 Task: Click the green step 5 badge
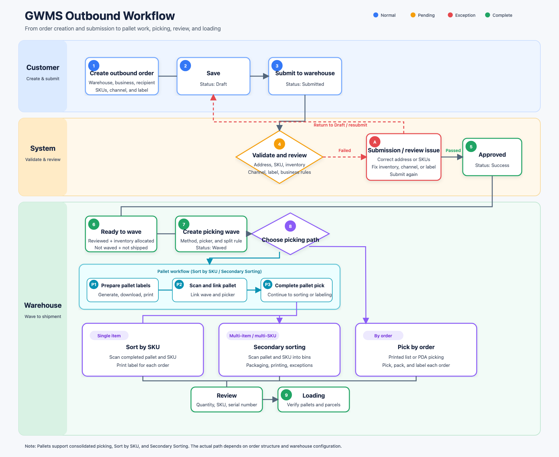tap(471, 147)
